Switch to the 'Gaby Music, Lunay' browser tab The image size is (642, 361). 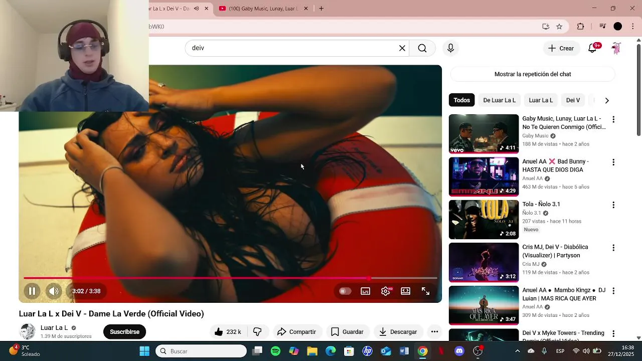(264, 9)
